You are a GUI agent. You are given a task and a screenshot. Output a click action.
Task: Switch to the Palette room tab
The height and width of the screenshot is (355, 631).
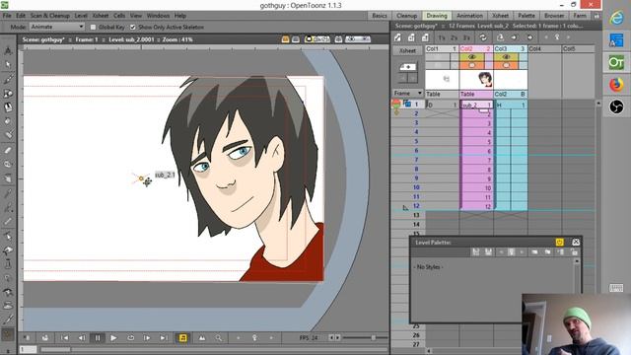coord(526,16)
